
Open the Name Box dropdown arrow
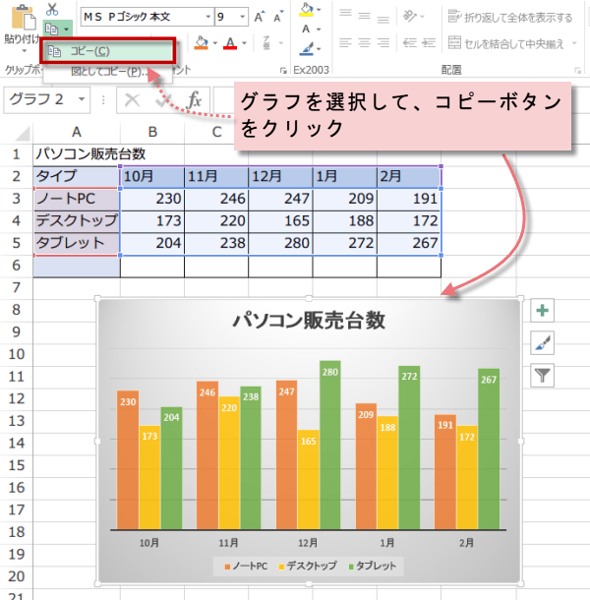coord(82,99)
